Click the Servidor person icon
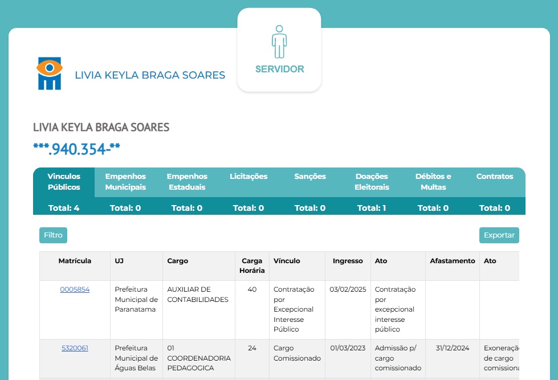Screen dimensions: 558x380 pos(279,42)
